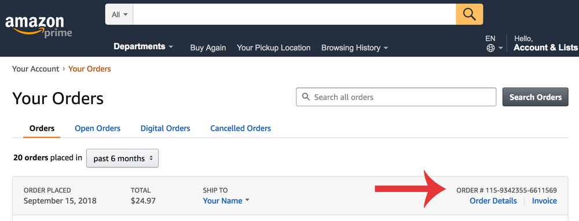Switch to the Open Orders tab

tap(97, 128)
